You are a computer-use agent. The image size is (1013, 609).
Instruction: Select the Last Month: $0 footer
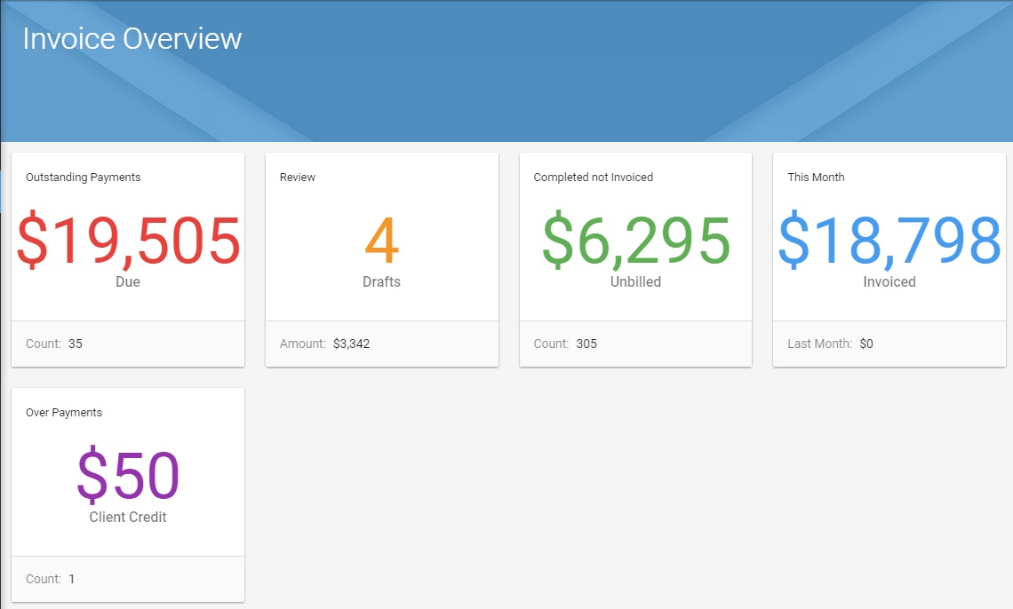[889, 344]
